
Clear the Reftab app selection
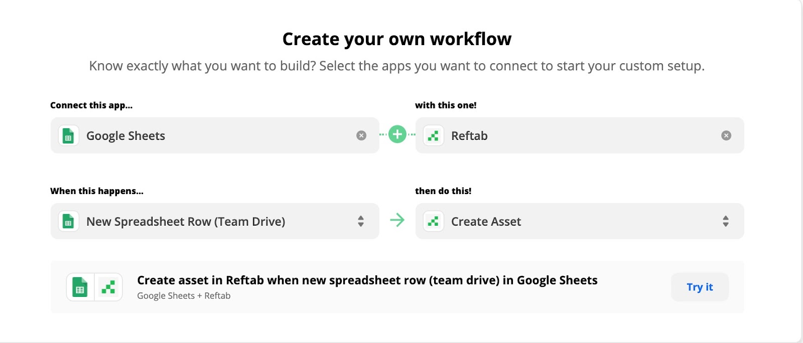click(x=726, y=135)
